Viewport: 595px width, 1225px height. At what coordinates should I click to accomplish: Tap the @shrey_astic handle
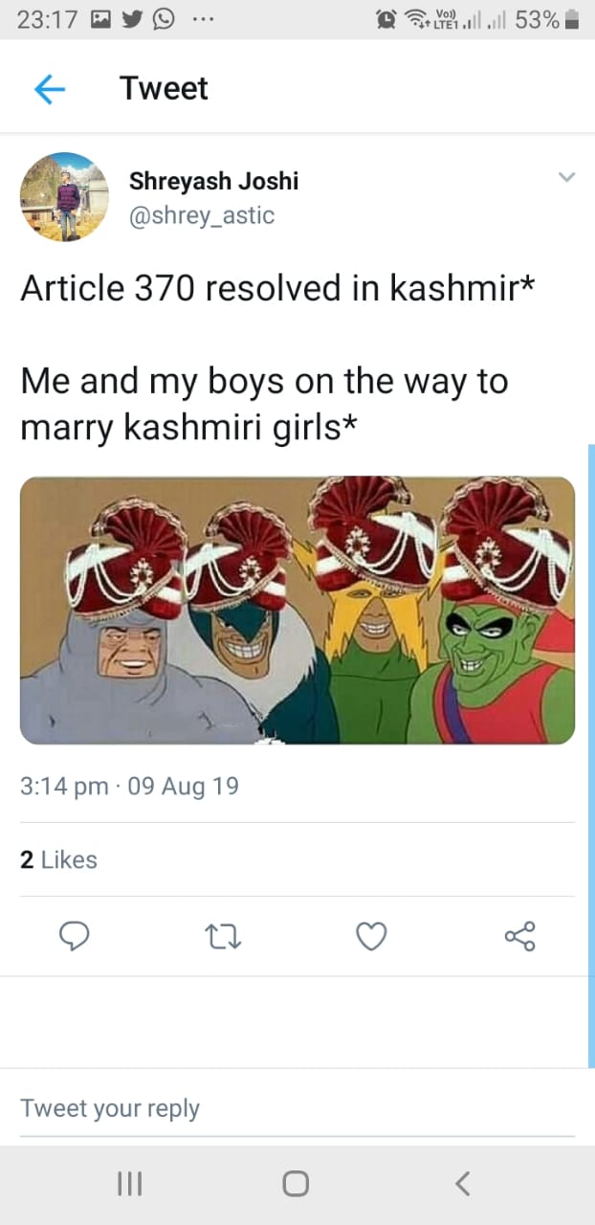pos(202,215)
